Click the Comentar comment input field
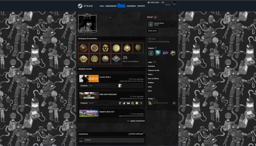This screenshot has width=256, height=146. [114, 140]
